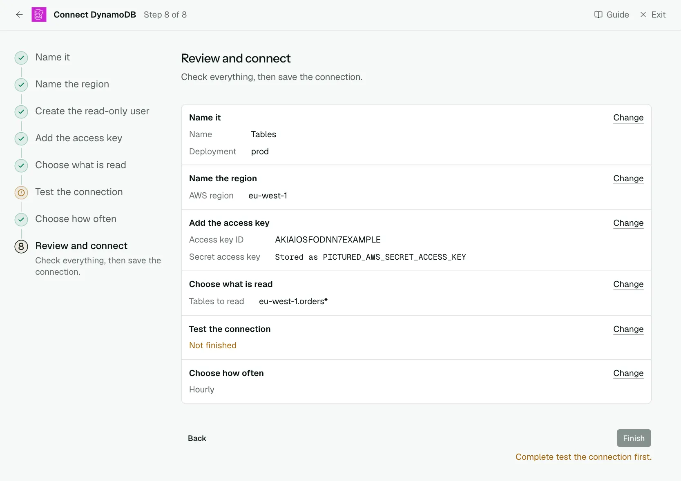Screen dimensions: 681x481
Task: Open the Guide book icon
Action: pyautogui.click(x=598, y=15)
